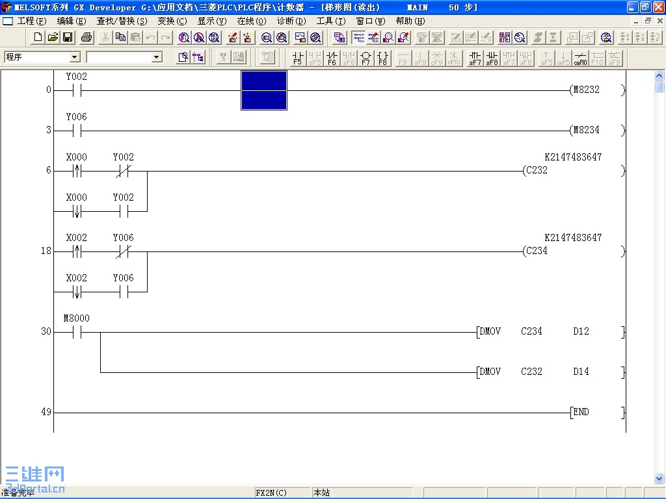Insert normally open contact F5
666x499 pixels.
[298, 58]
